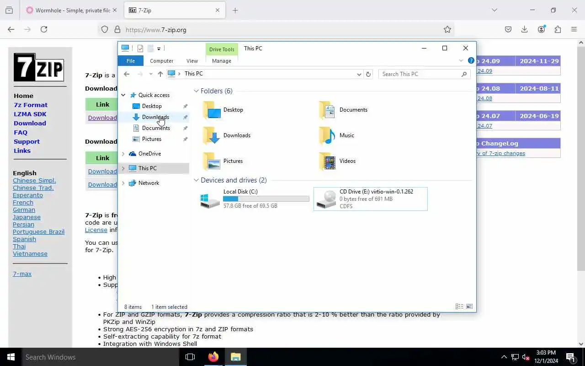Open the Customize Quick Access Toolbar dropdown

pos(159,48)
